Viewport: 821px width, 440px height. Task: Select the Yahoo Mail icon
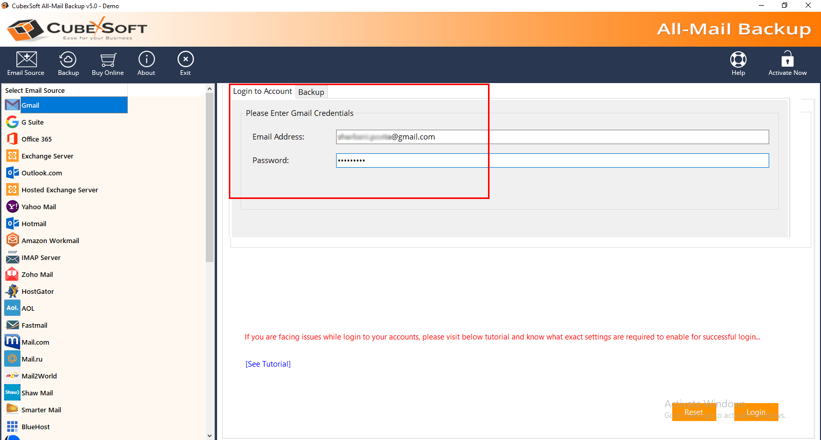point(12,207)
